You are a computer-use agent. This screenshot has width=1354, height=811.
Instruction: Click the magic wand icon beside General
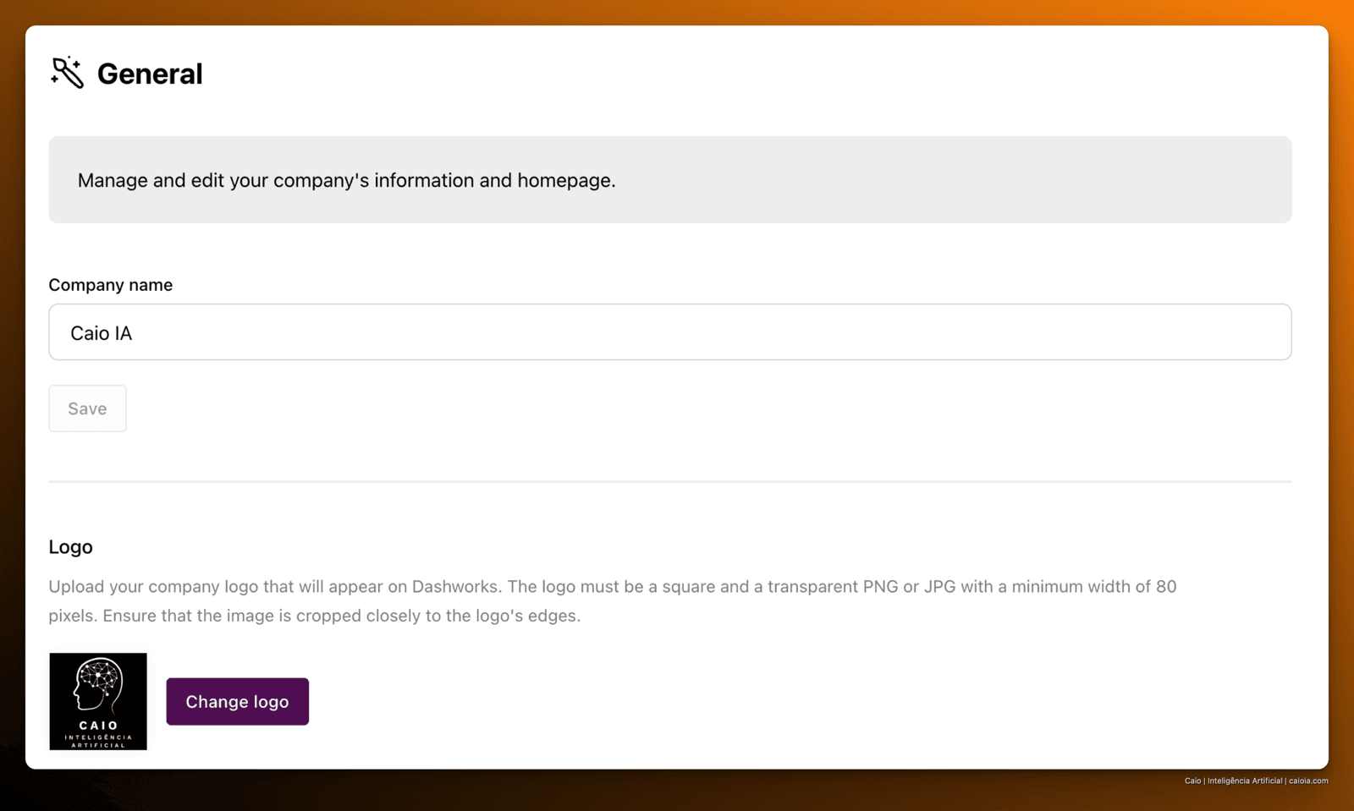(x=67, y=73)
